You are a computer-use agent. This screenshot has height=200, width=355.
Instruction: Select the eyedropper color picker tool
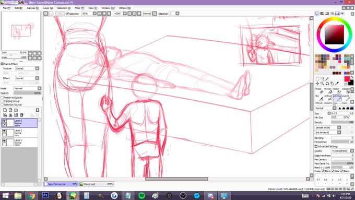[337, 84]
